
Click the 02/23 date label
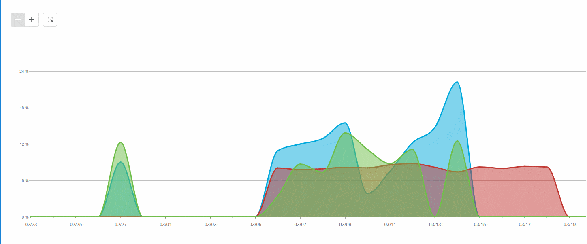point(31,224)
